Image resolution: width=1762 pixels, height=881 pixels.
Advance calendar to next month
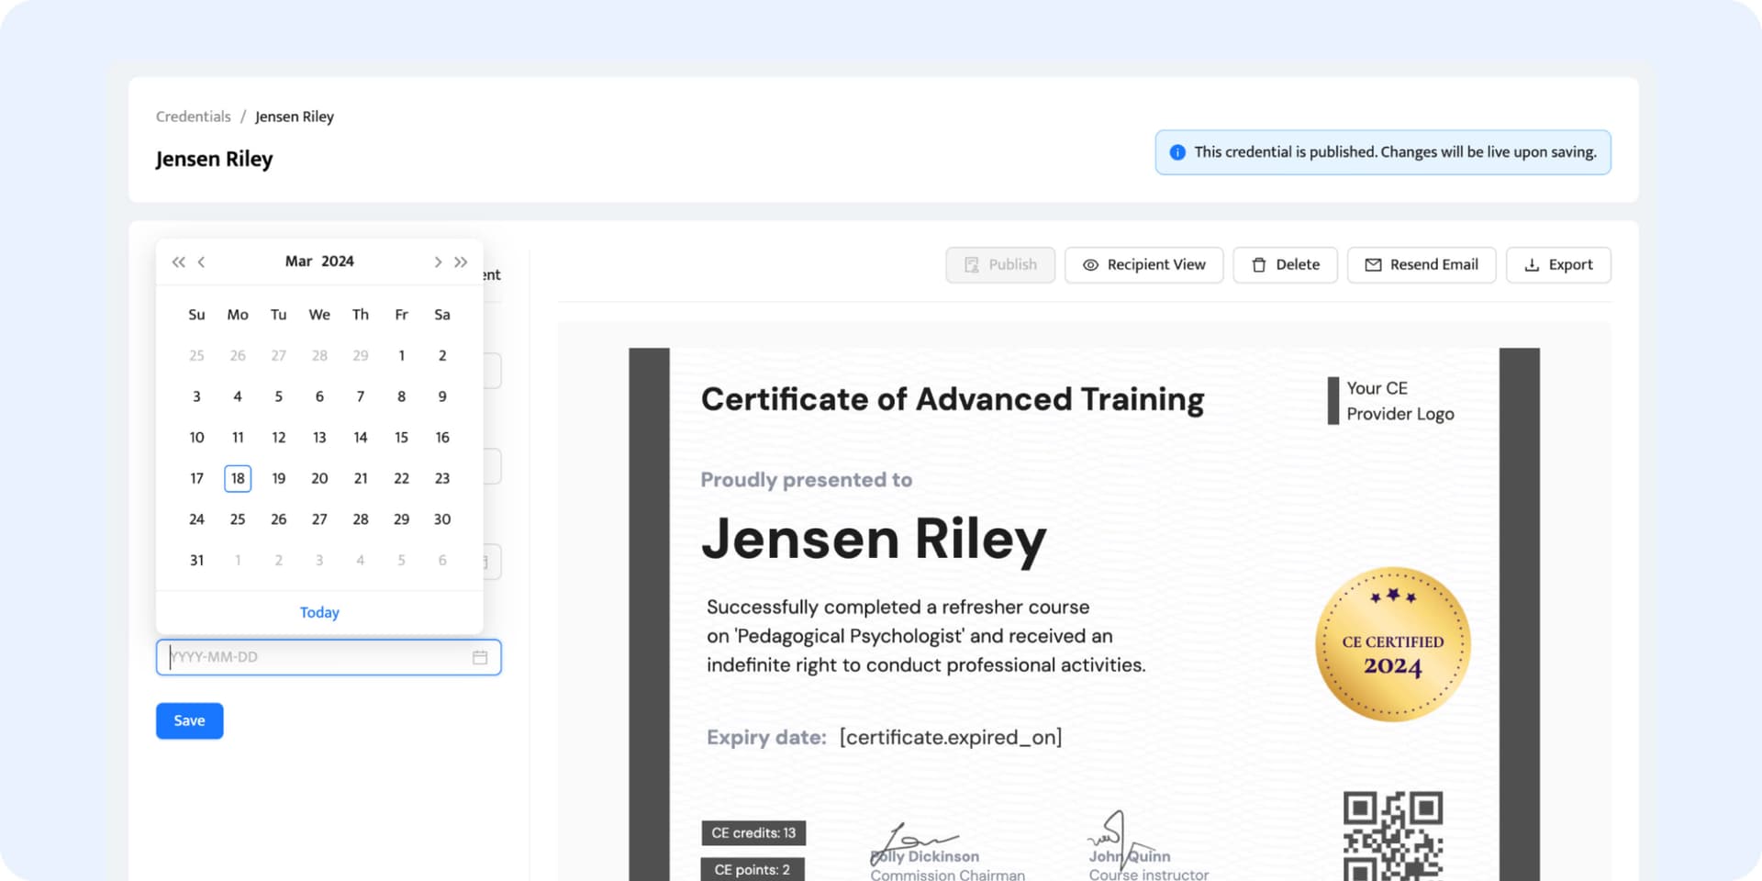438,262
